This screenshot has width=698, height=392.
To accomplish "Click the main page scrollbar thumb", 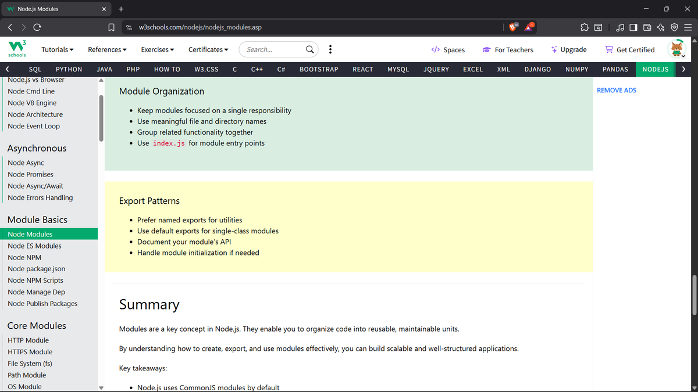I will 693,294.
